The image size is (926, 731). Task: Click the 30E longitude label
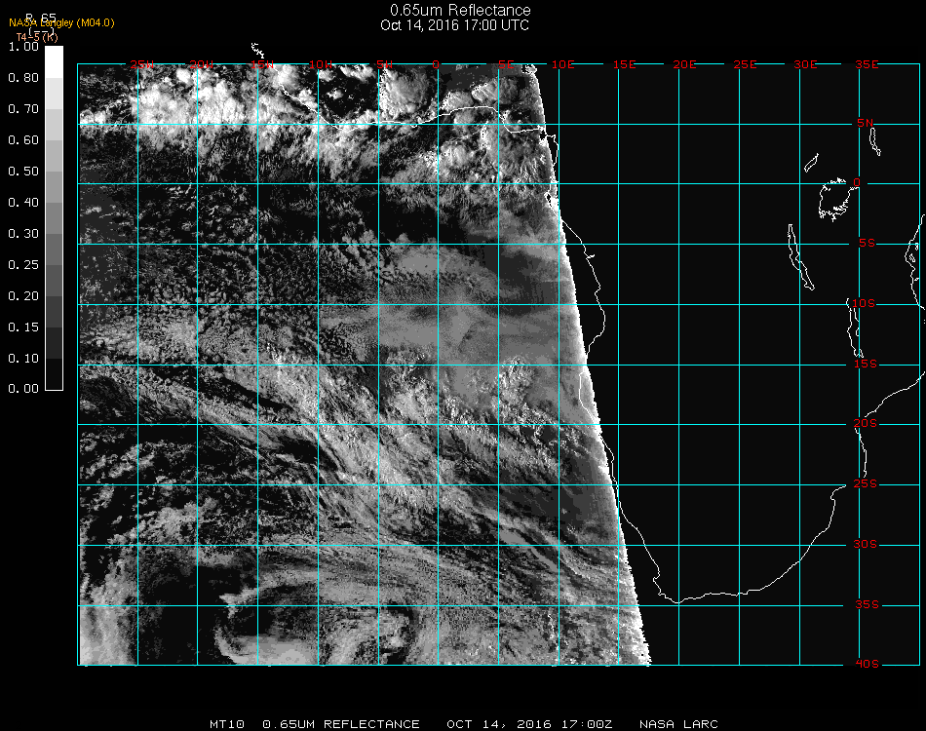point(805,64)
